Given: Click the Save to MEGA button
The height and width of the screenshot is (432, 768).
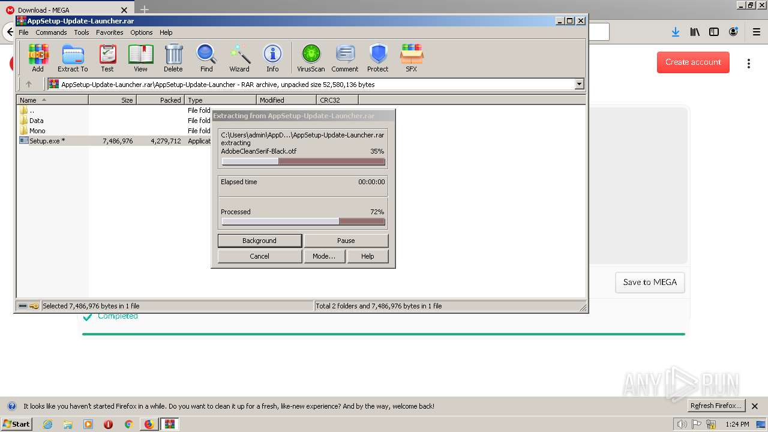Looking at the screenshot, I should [x=650, y=282].
